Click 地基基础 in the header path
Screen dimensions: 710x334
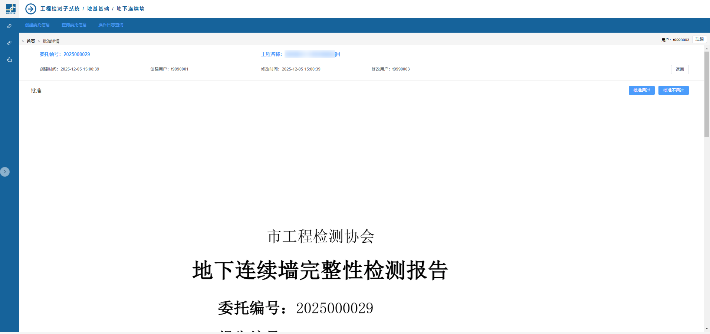pyautogui.click(x=98, y=9)
